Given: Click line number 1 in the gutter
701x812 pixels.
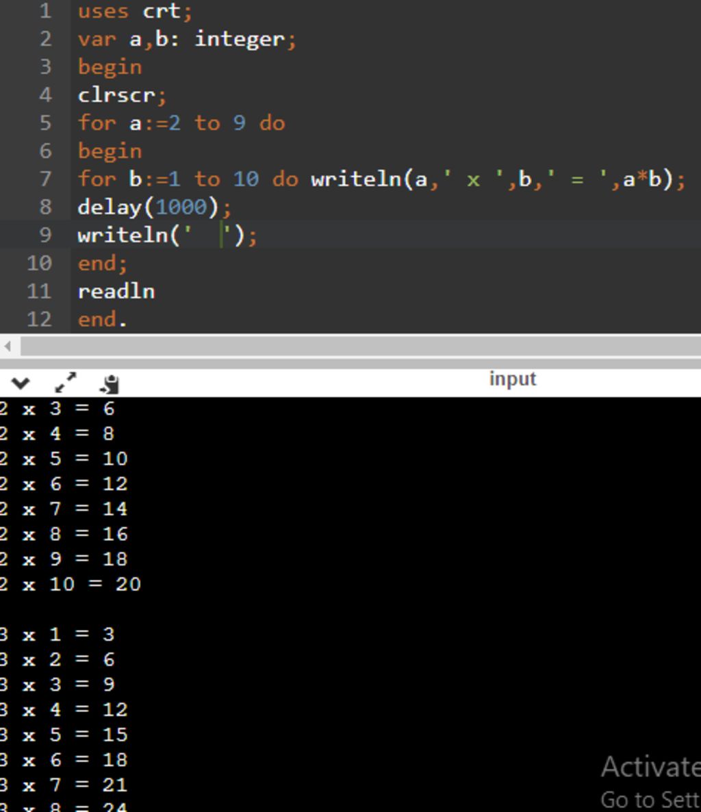Looking at the screenshot, I should tap(46, 11).
